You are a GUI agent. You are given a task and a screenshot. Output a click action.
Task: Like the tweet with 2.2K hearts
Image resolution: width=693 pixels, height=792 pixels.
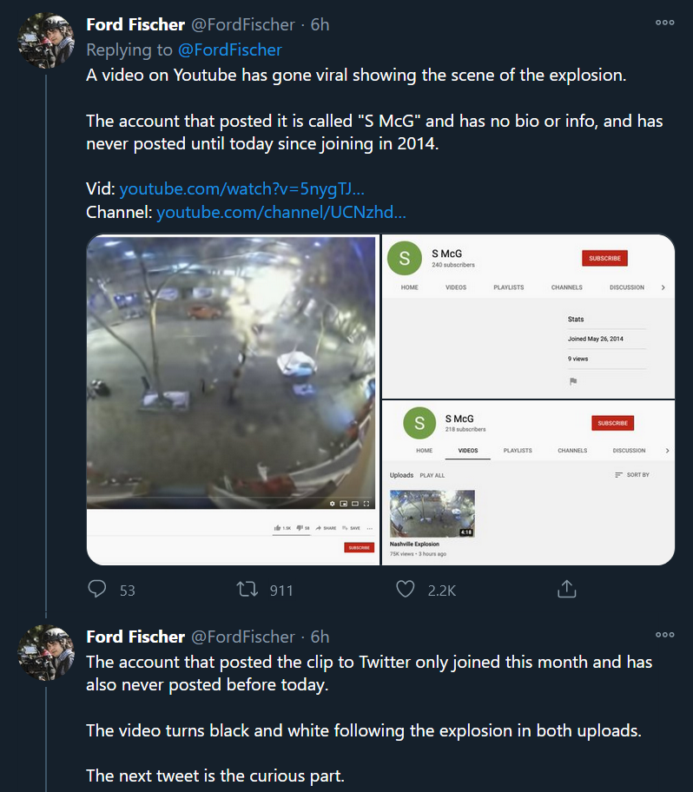406,590
